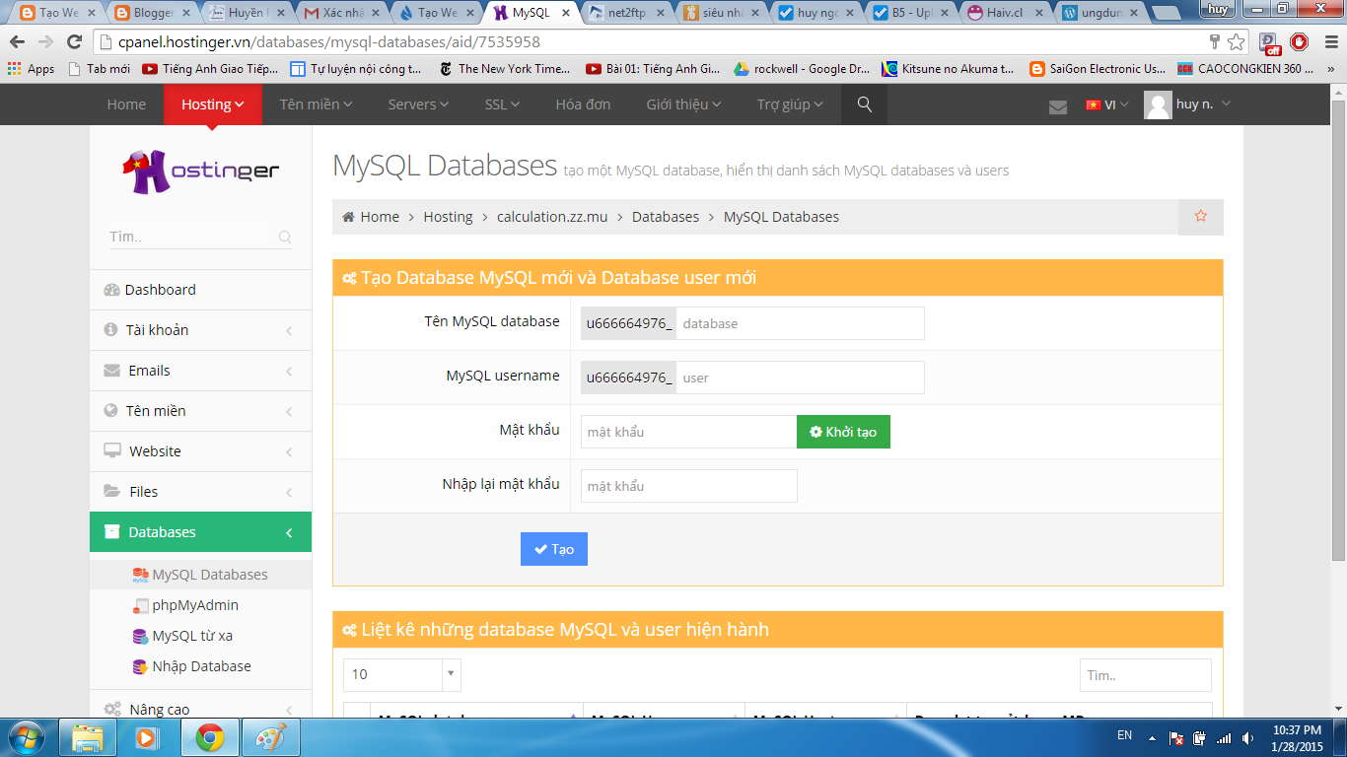Open the 10 entries-per-page dropdown
The width and height of the screenshot is (1347, 757).
tap(402, 674)
